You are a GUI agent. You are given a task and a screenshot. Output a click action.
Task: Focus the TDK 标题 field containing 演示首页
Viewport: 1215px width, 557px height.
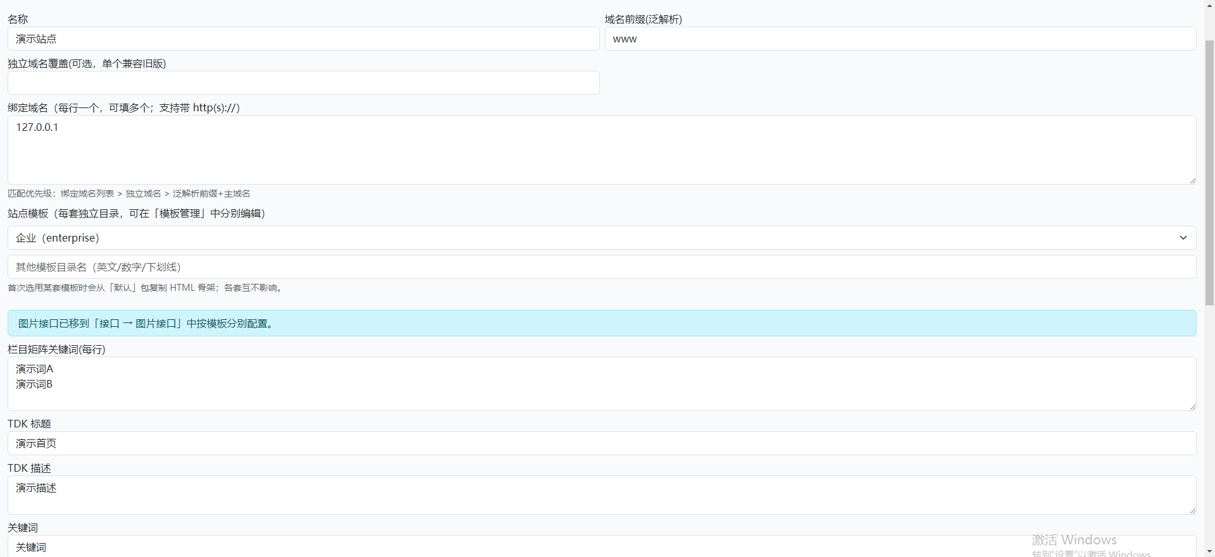click(x=601, y=443)
